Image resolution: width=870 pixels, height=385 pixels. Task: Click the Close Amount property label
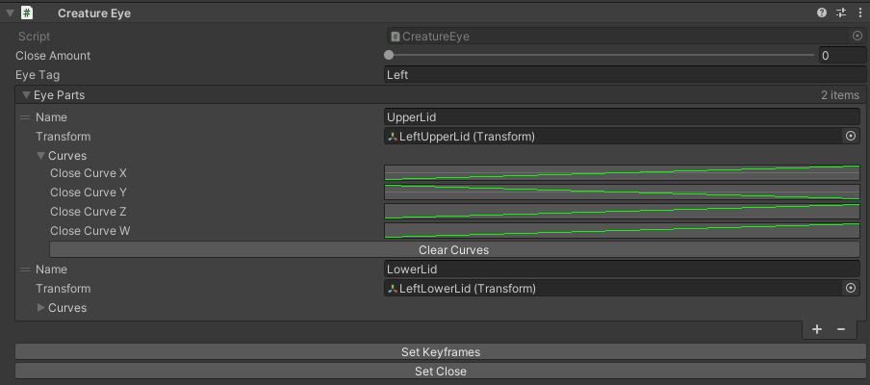pyautogui.click(x=53, y=56)
